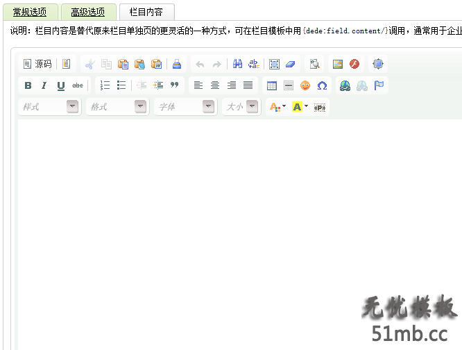The height and width of the screenshot is (350, 462).
Task: Cut selected text with scissors icon
Action: point(90,64)
